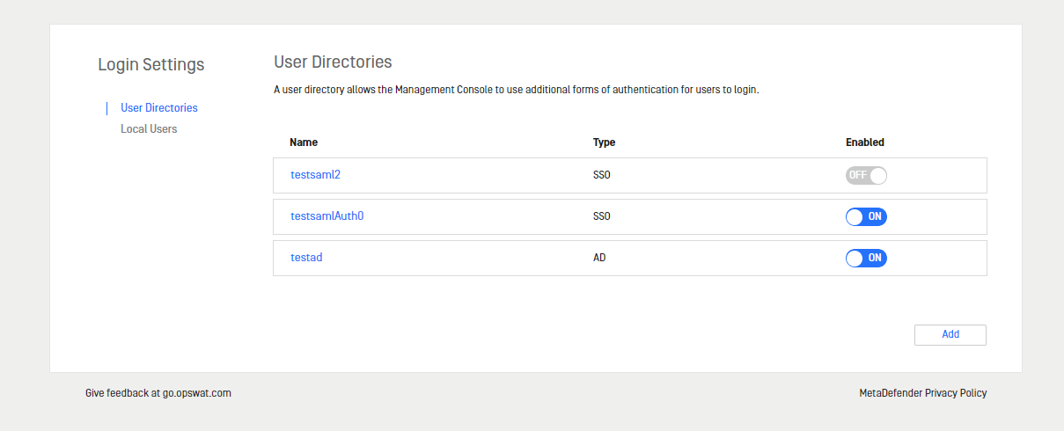The width and height of the screenshot is (1064, 431).
Task: Select the AD type cell for testad
Action: click(x=599, y=258)
